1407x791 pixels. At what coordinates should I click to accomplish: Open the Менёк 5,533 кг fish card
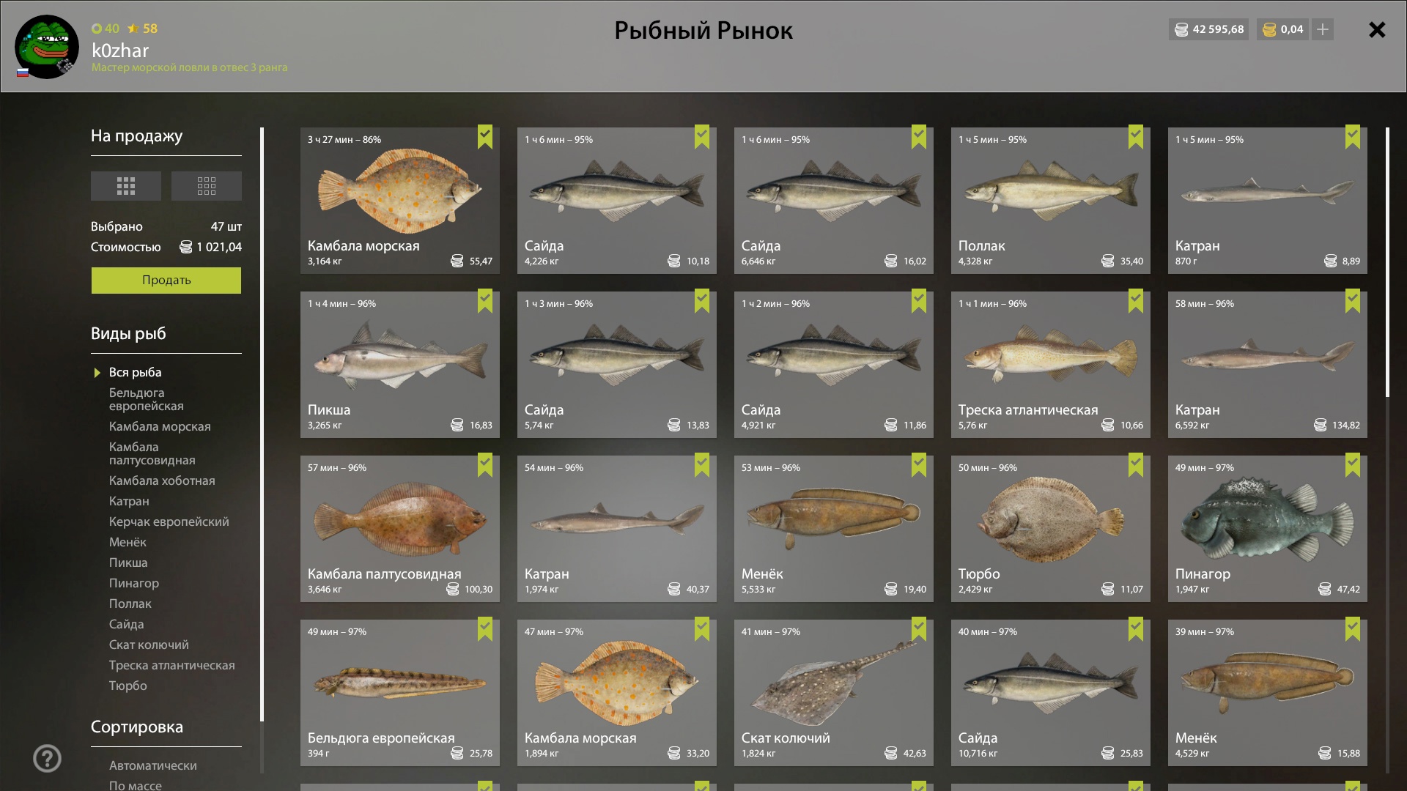click(834, 529)
